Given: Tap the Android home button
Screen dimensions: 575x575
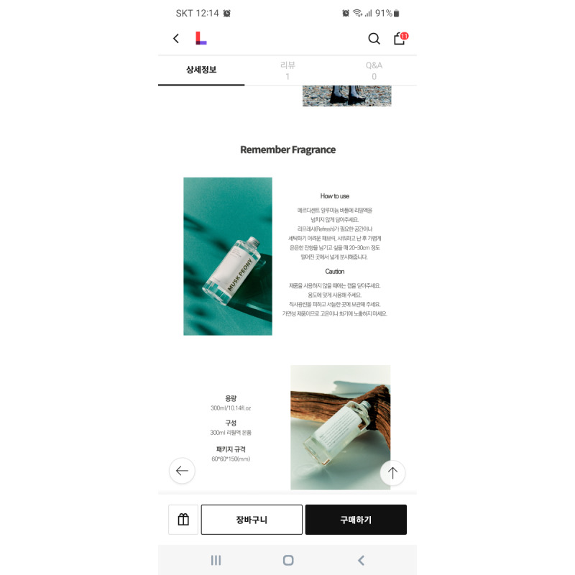Looking at the screenshot, I should 288,560.
